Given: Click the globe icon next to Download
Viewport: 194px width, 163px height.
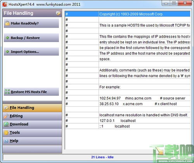Looking at the screenshot, I should (6, 124).
